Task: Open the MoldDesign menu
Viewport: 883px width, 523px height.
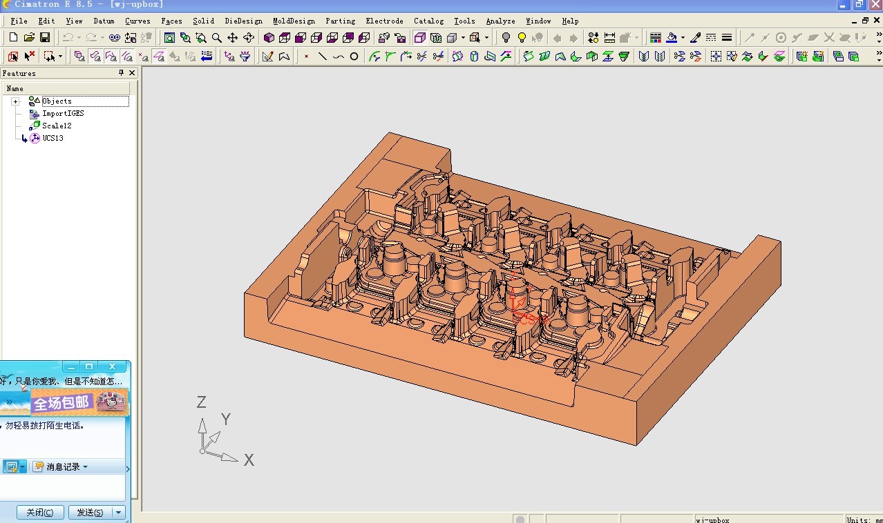Action: point(294,21)
